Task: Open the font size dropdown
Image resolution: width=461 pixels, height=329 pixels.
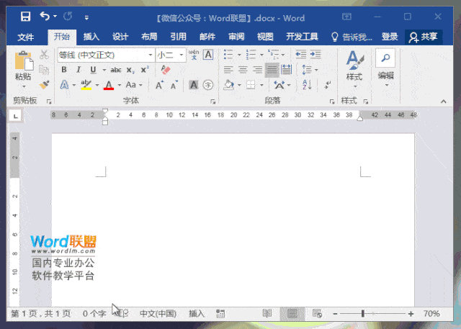Action: 182,55
